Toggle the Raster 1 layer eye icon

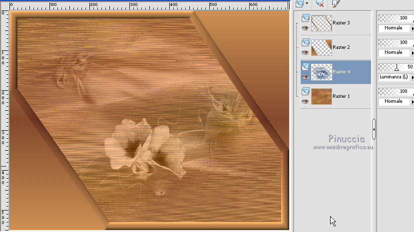pyautogui.click(x=305, y=101)
